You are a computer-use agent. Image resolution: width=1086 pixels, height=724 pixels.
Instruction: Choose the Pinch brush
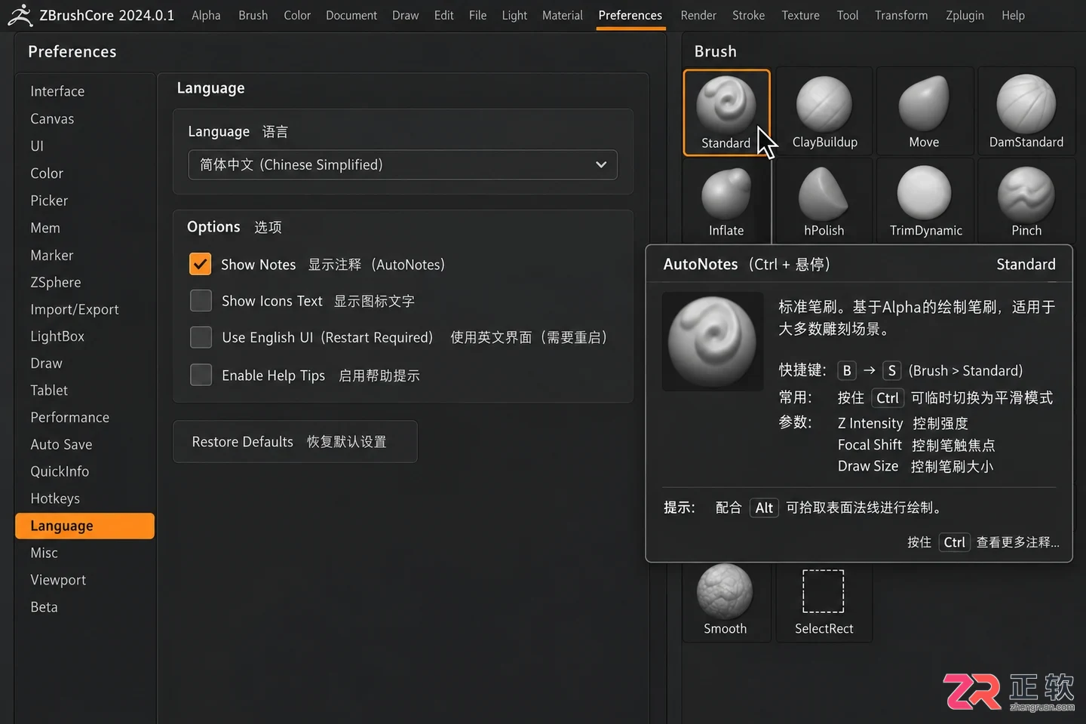pos(1026,201)
